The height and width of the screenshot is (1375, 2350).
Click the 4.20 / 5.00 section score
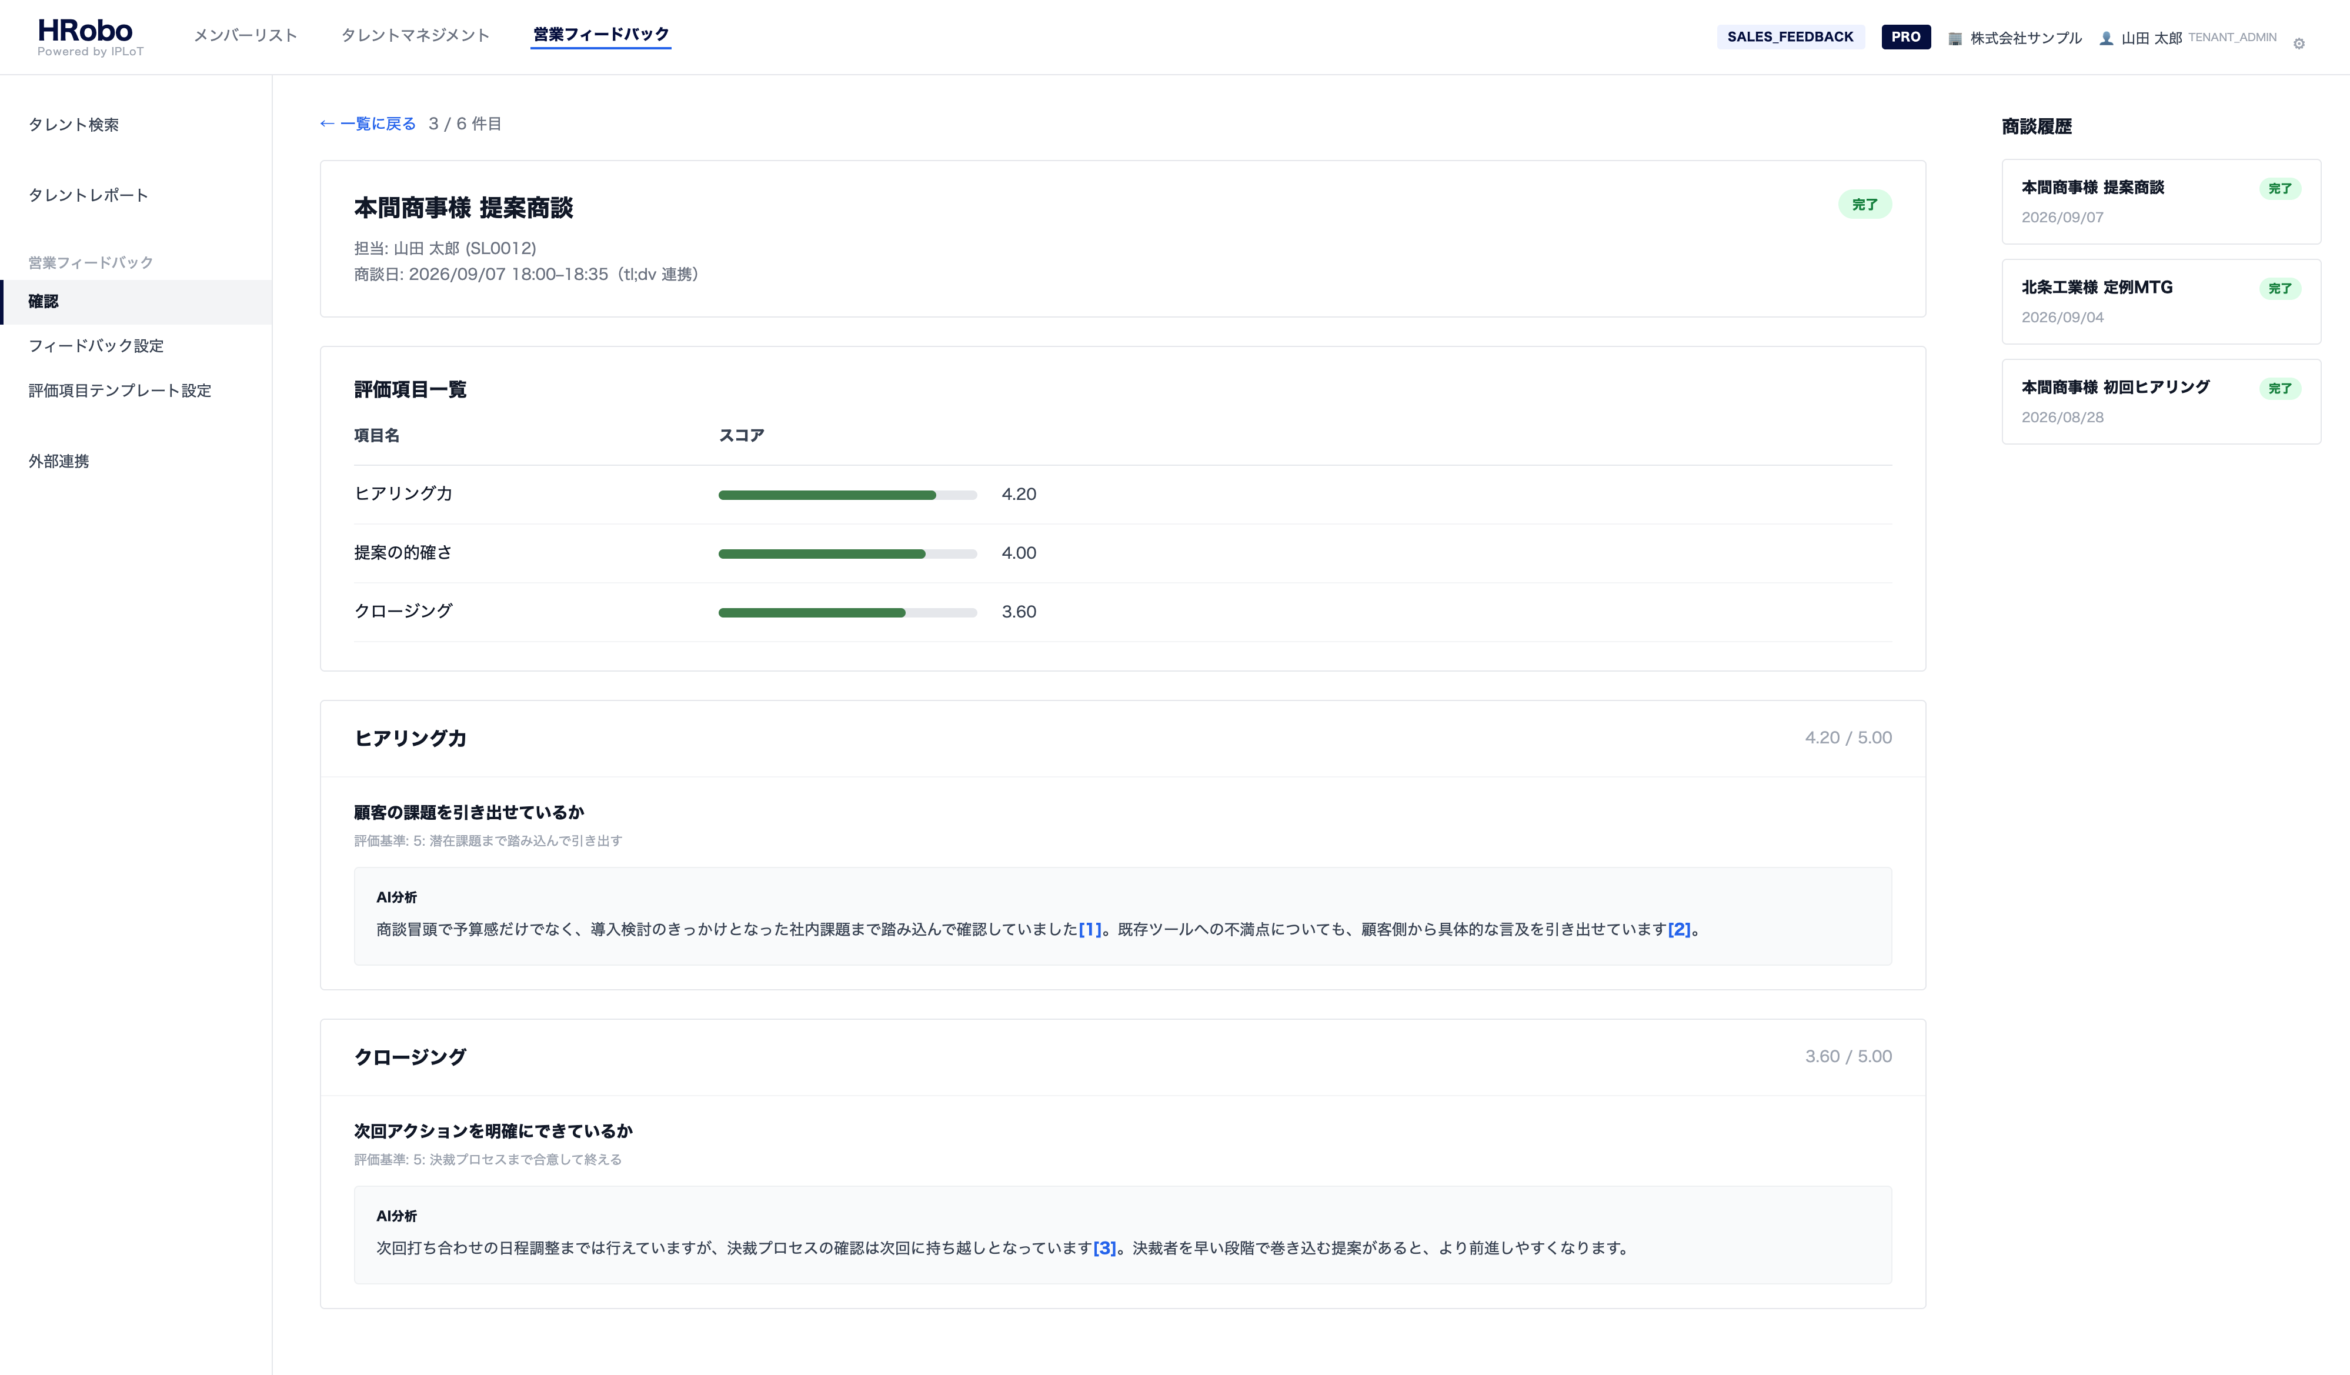click(x=1847, y=738)
